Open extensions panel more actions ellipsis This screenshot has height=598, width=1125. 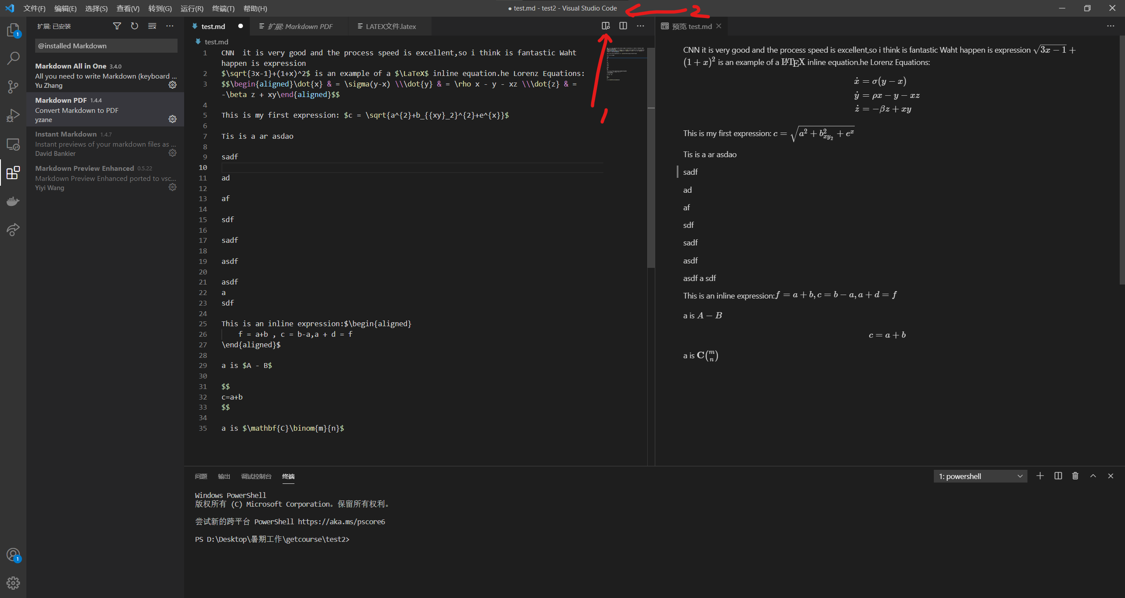(x=170, y=26)
